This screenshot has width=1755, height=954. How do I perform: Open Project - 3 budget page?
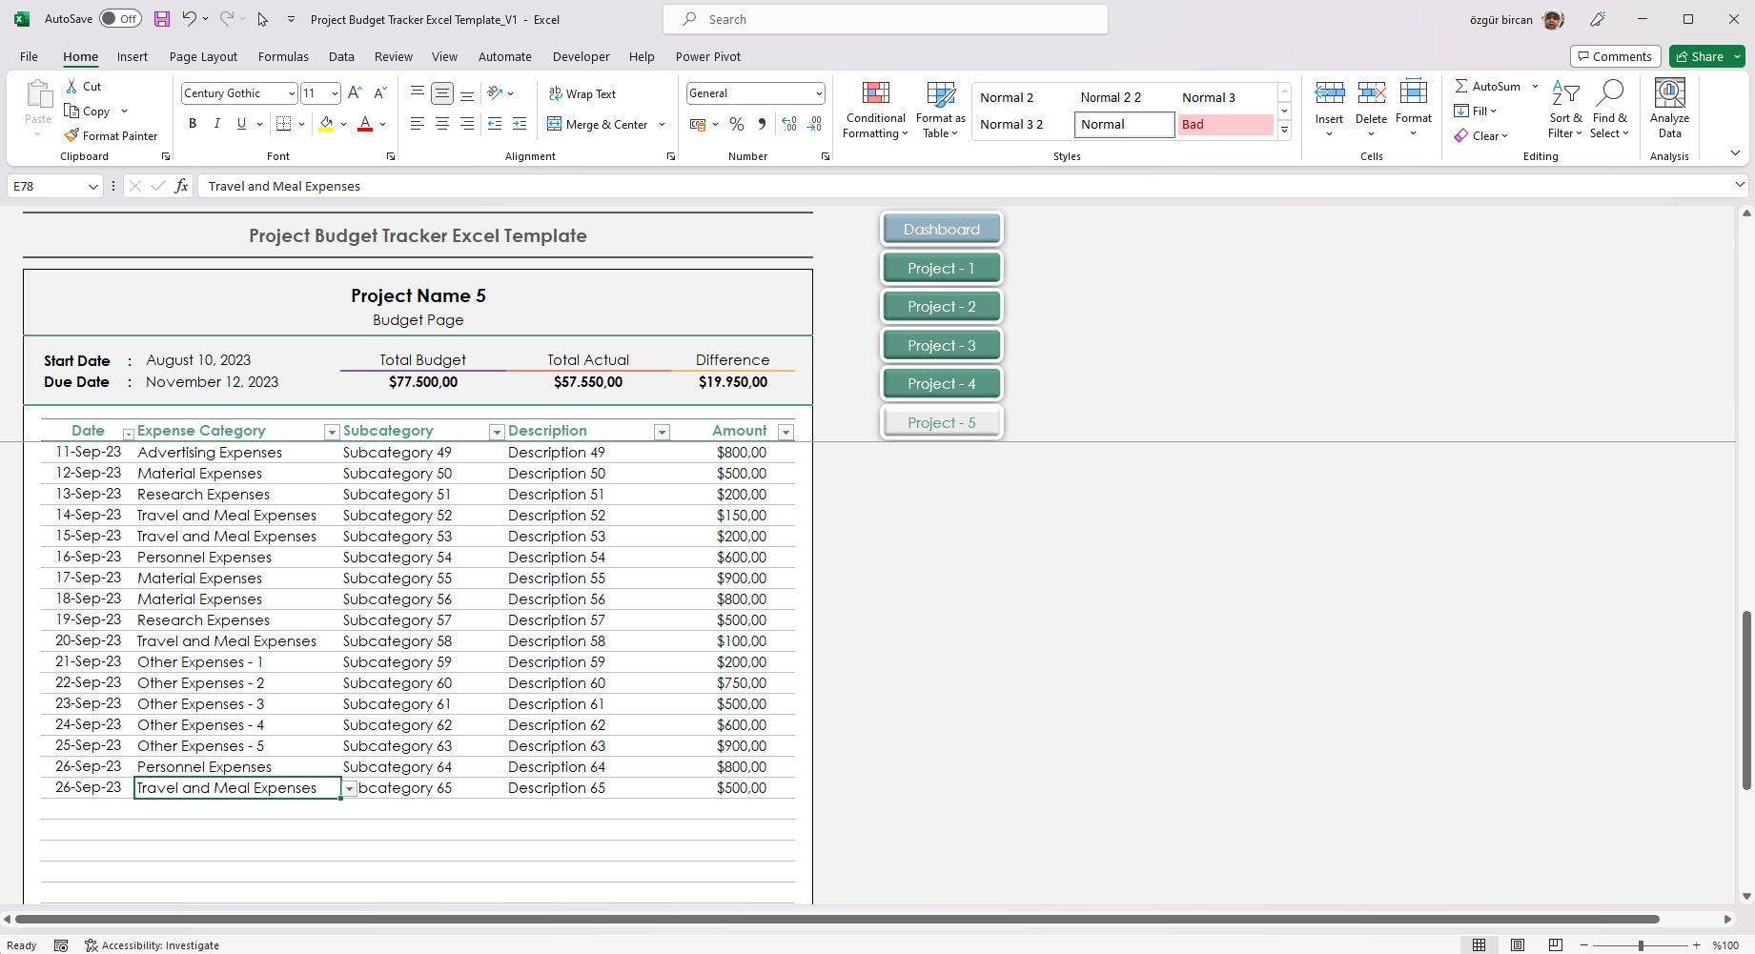941,344
